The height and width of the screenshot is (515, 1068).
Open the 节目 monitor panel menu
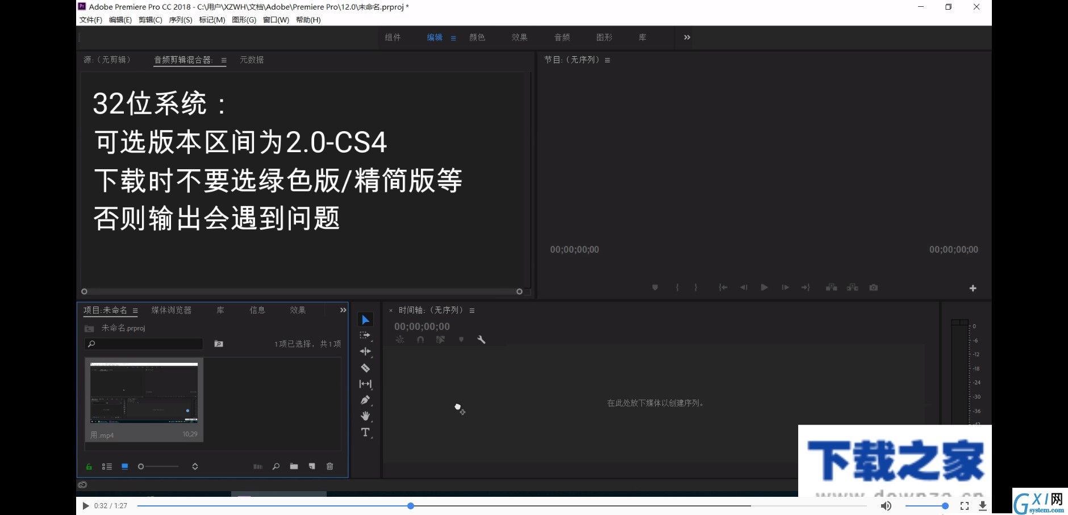coord(607,60)
